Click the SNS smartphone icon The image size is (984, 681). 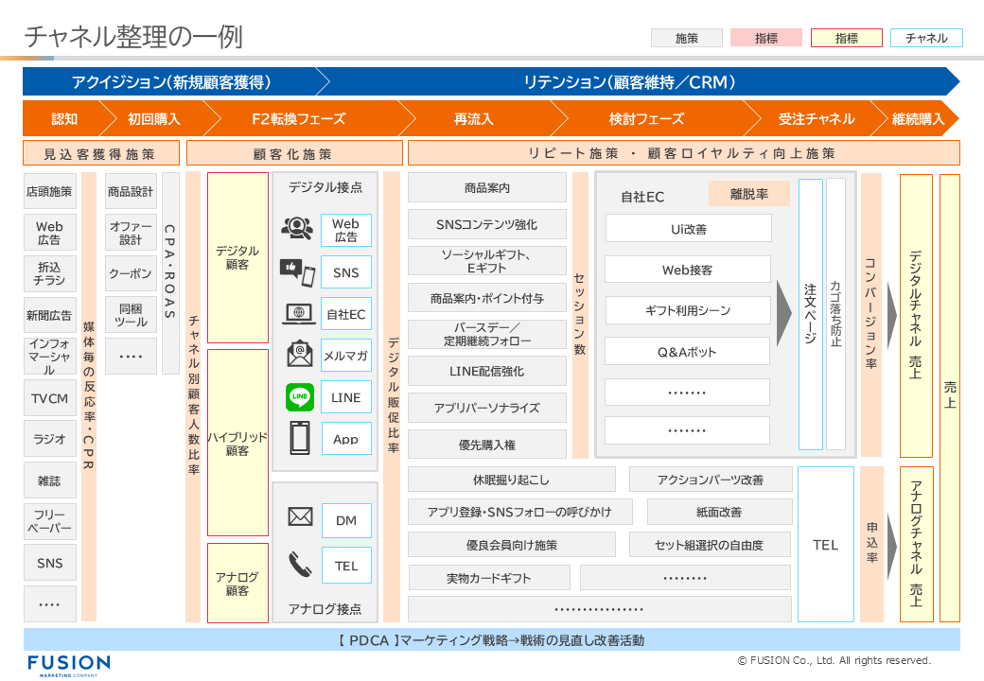299,271
